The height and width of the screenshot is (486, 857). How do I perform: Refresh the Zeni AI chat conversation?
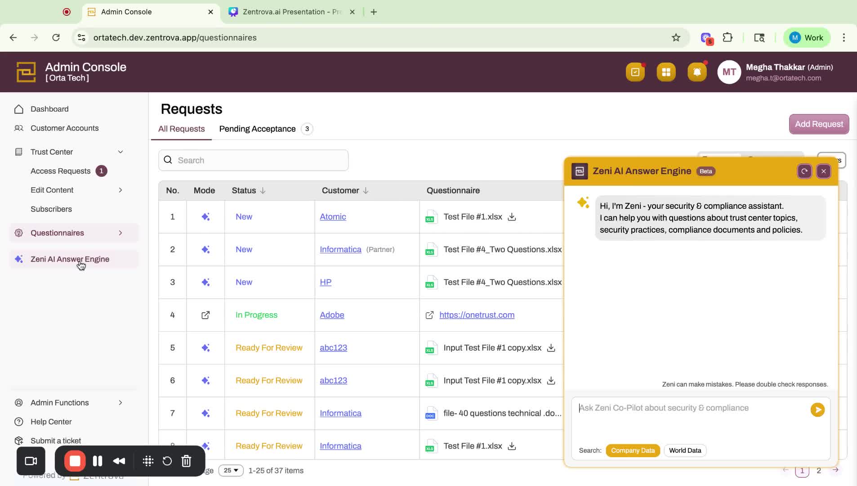click(804, 171)
